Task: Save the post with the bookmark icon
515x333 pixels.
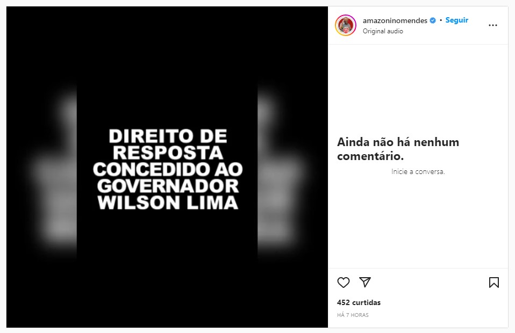Action: [x=493, y=283]
